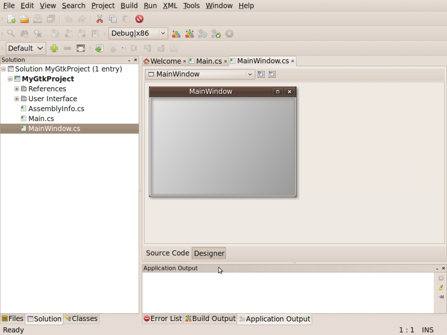Screen dimensions: 447x335
Task: Open the Default layout dropdown
Action: coord(26,48)
